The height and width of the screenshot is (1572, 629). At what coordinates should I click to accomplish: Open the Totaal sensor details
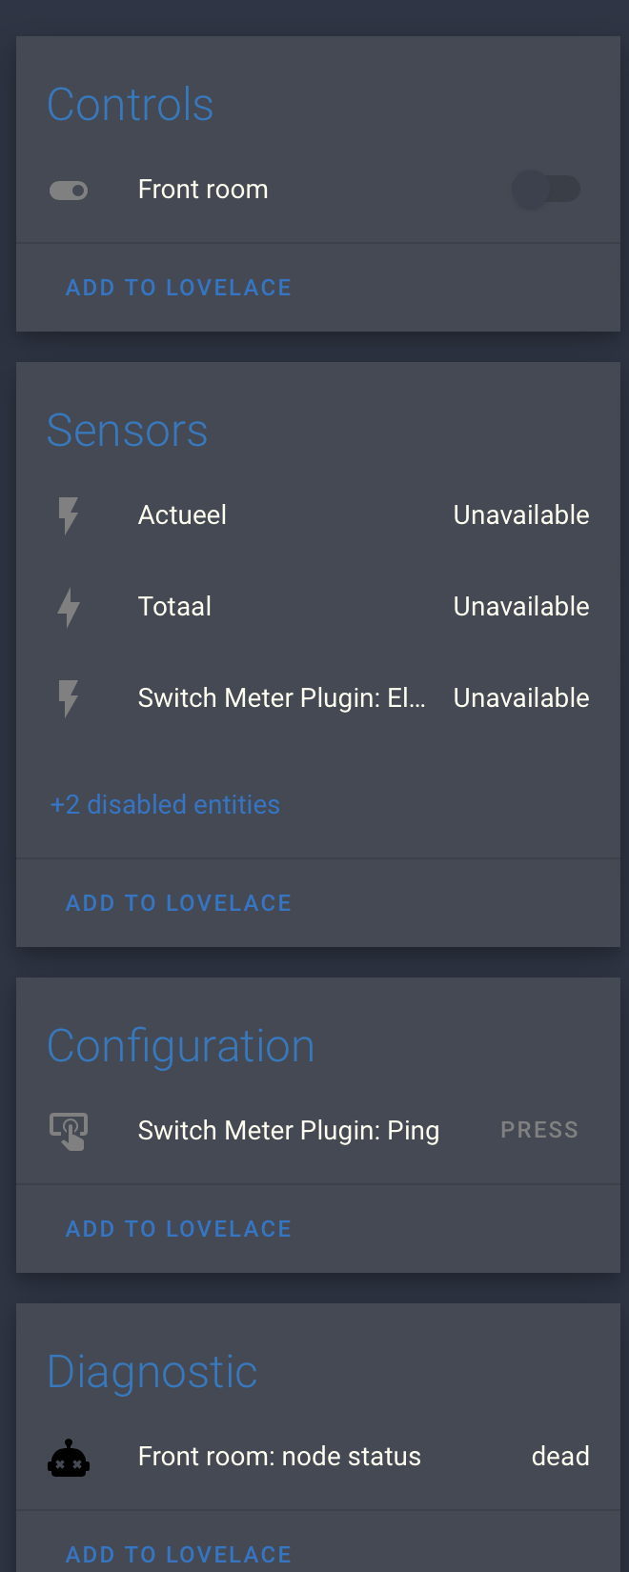tap(174, 606)
